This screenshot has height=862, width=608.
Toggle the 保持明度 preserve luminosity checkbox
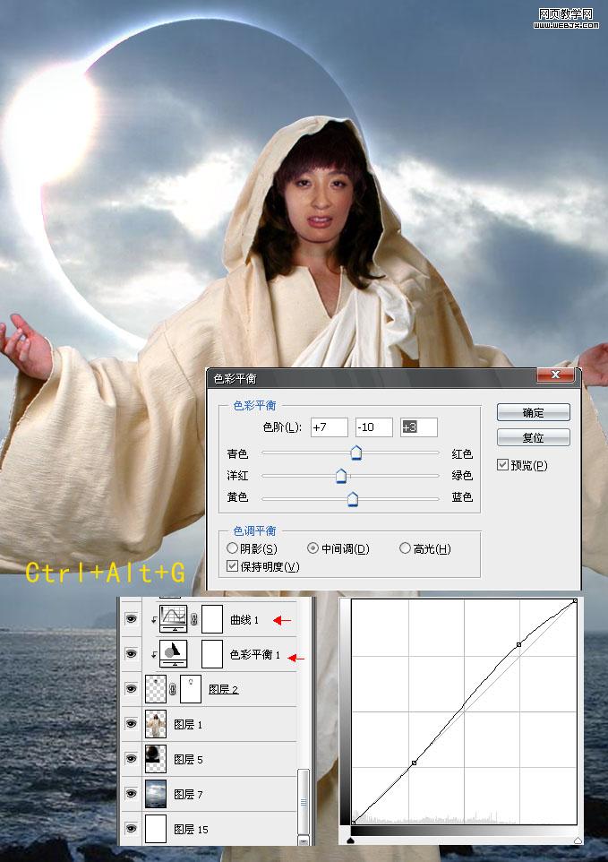click(232, 566)
